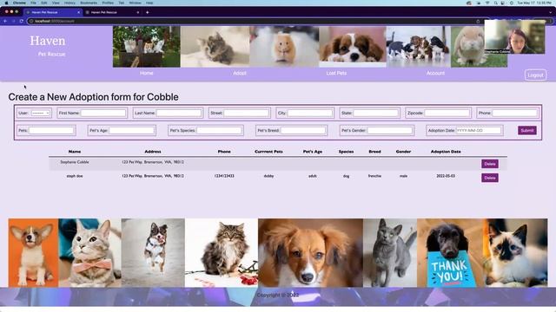This screenshot has height=312, width=556.
Task: Click the hamster photo in the header
Action: point(284,46)
